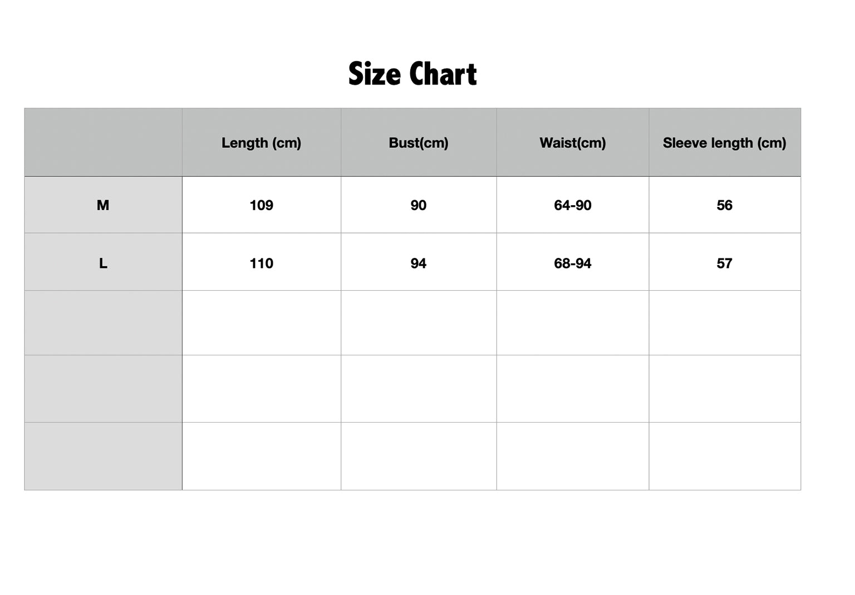The height and width of the screenshot is (595, 855).
Task: Click the Size Chart title
Action: click(412, 74)
